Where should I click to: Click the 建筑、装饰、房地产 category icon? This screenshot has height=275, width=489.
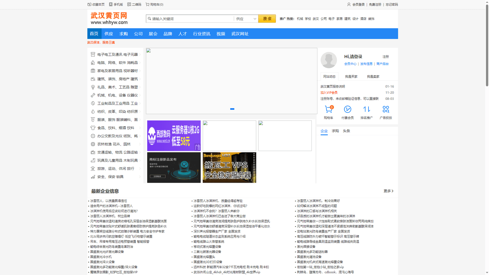click(x=93, y=79)
